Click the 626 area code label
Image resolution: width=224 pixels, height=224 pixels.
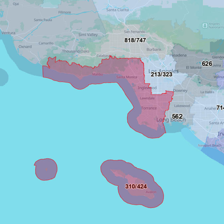(207, 63)
